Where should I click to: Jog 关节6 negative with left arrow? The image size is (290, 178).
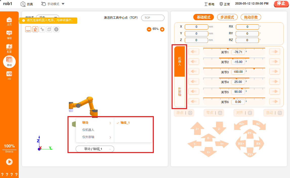pos(194,101)
